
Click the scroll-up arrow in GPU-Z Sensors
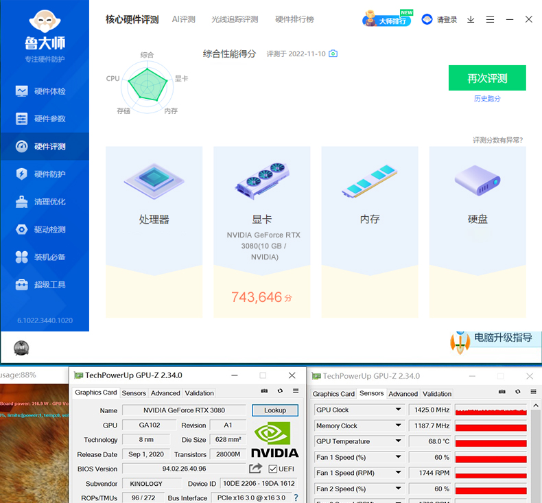[x=536, y=406]
